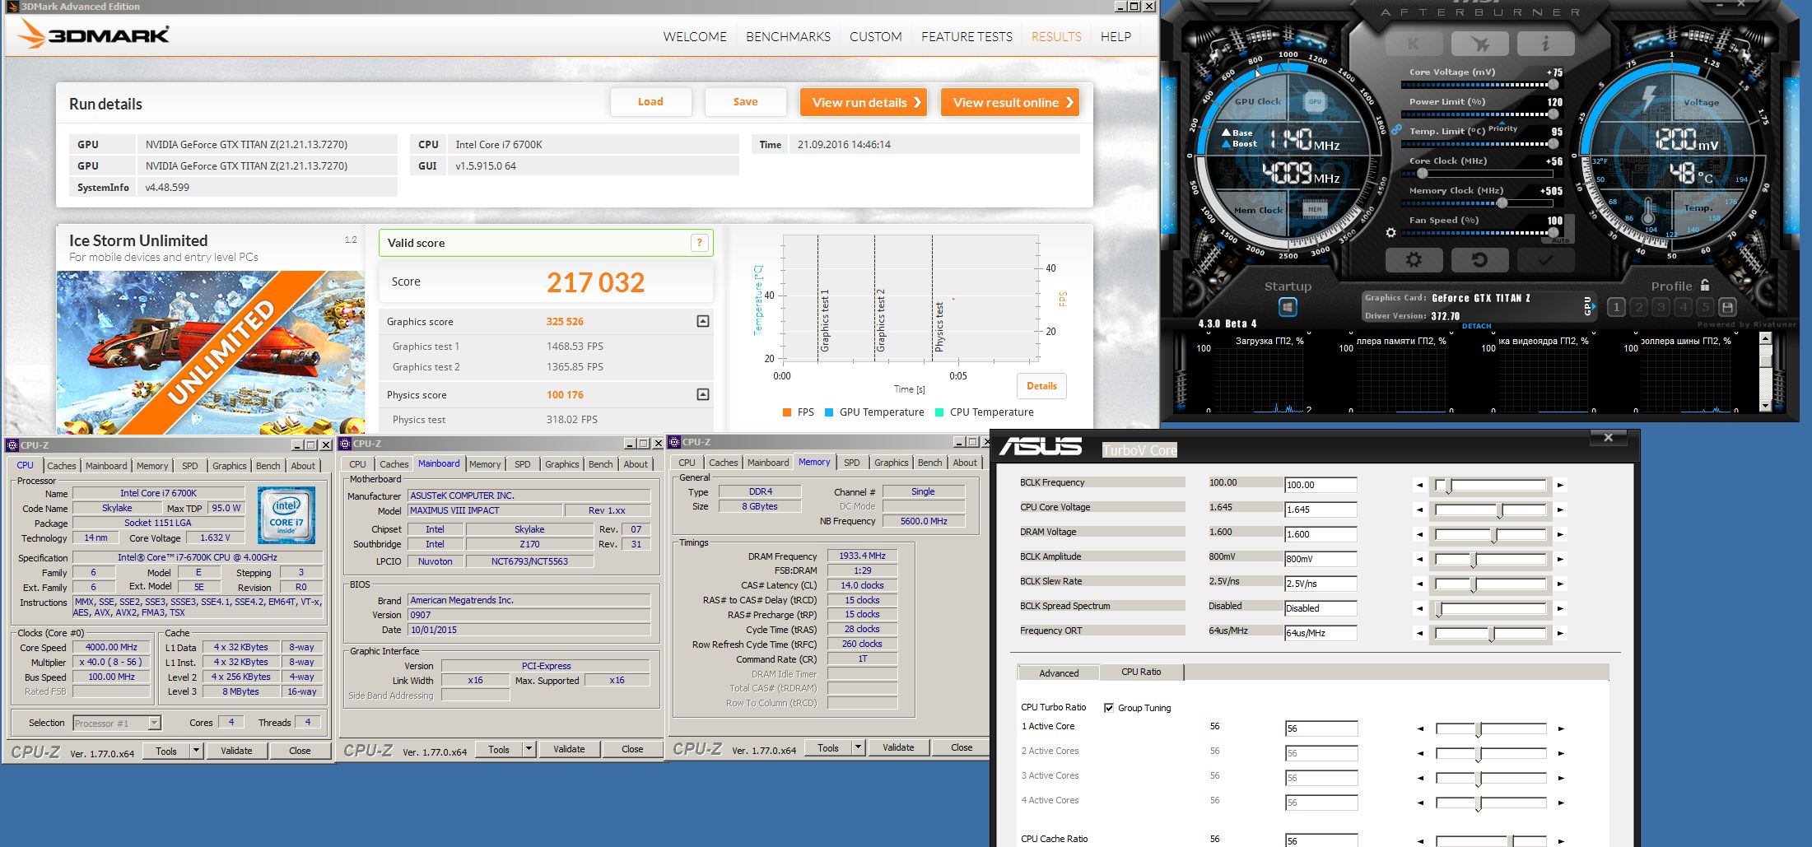This screenshot has height=847, width=1812.
Task: Open 3DMark FEATURE TESTS tab
Action: coord(967,36)
